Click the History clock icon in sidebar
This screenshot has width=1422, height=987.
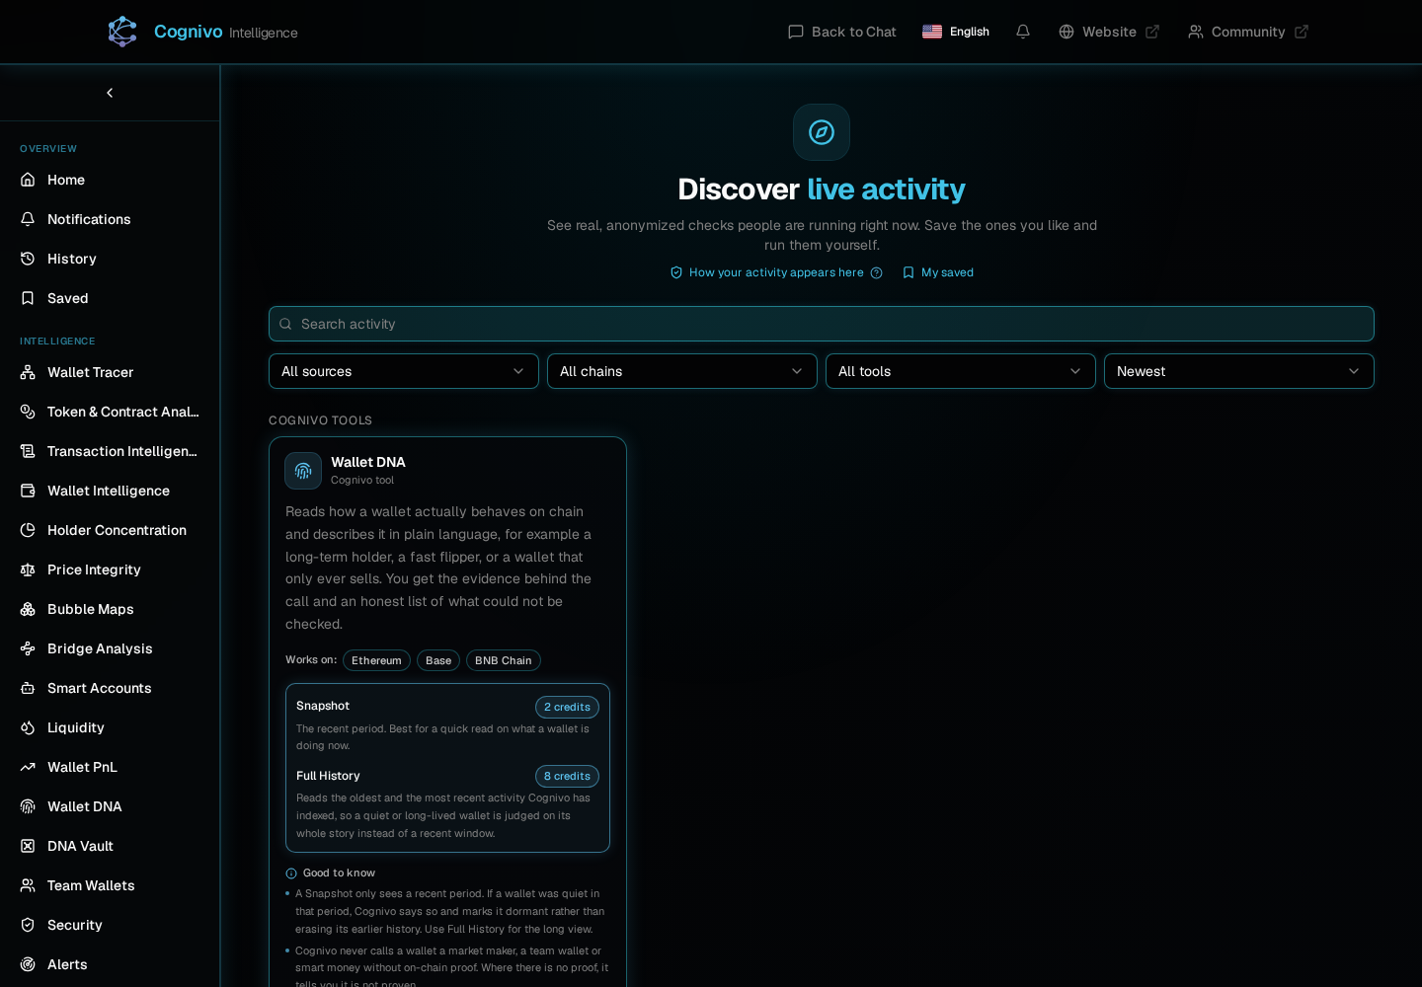[28, 259]
